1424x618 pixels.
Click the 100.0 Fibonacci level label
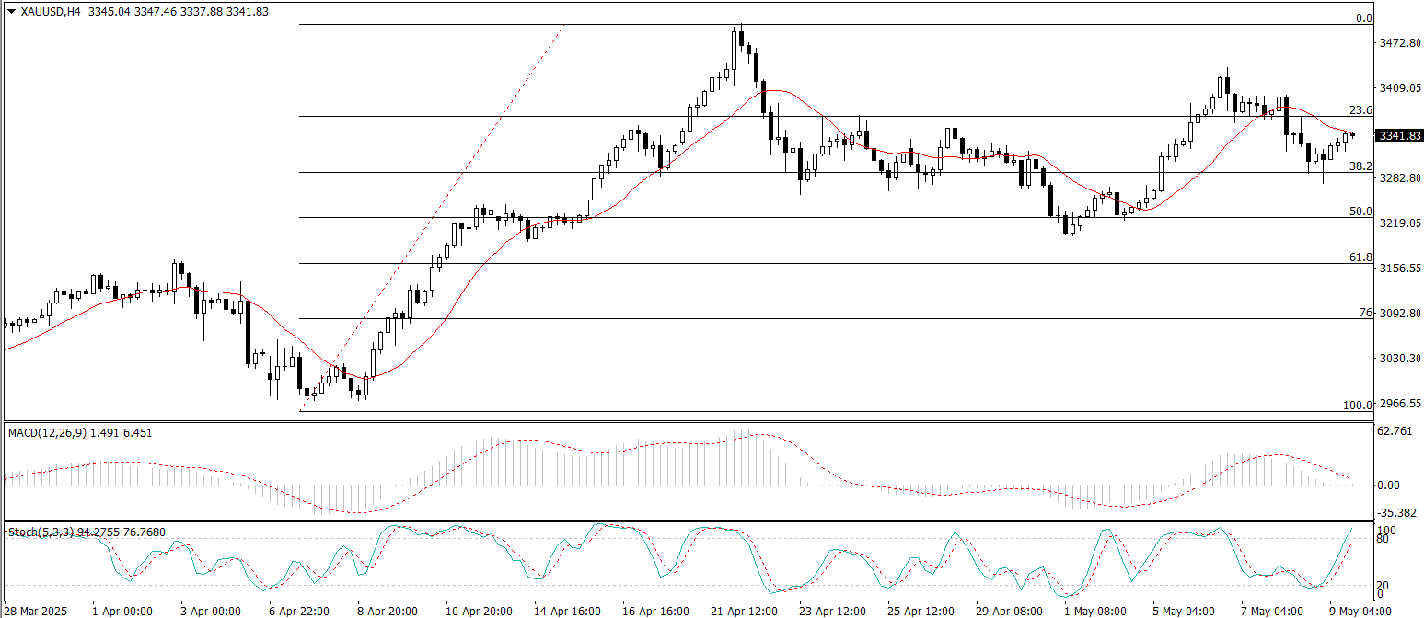(1358, 406)
